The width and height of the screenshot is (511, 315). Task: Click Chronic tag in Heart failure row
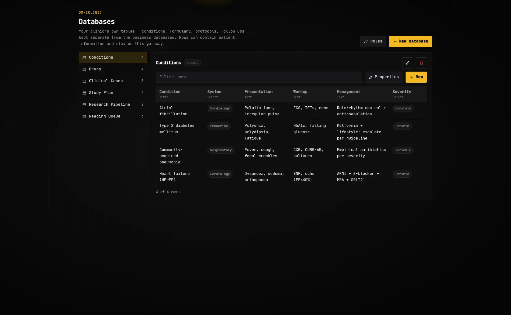point(402,174)
